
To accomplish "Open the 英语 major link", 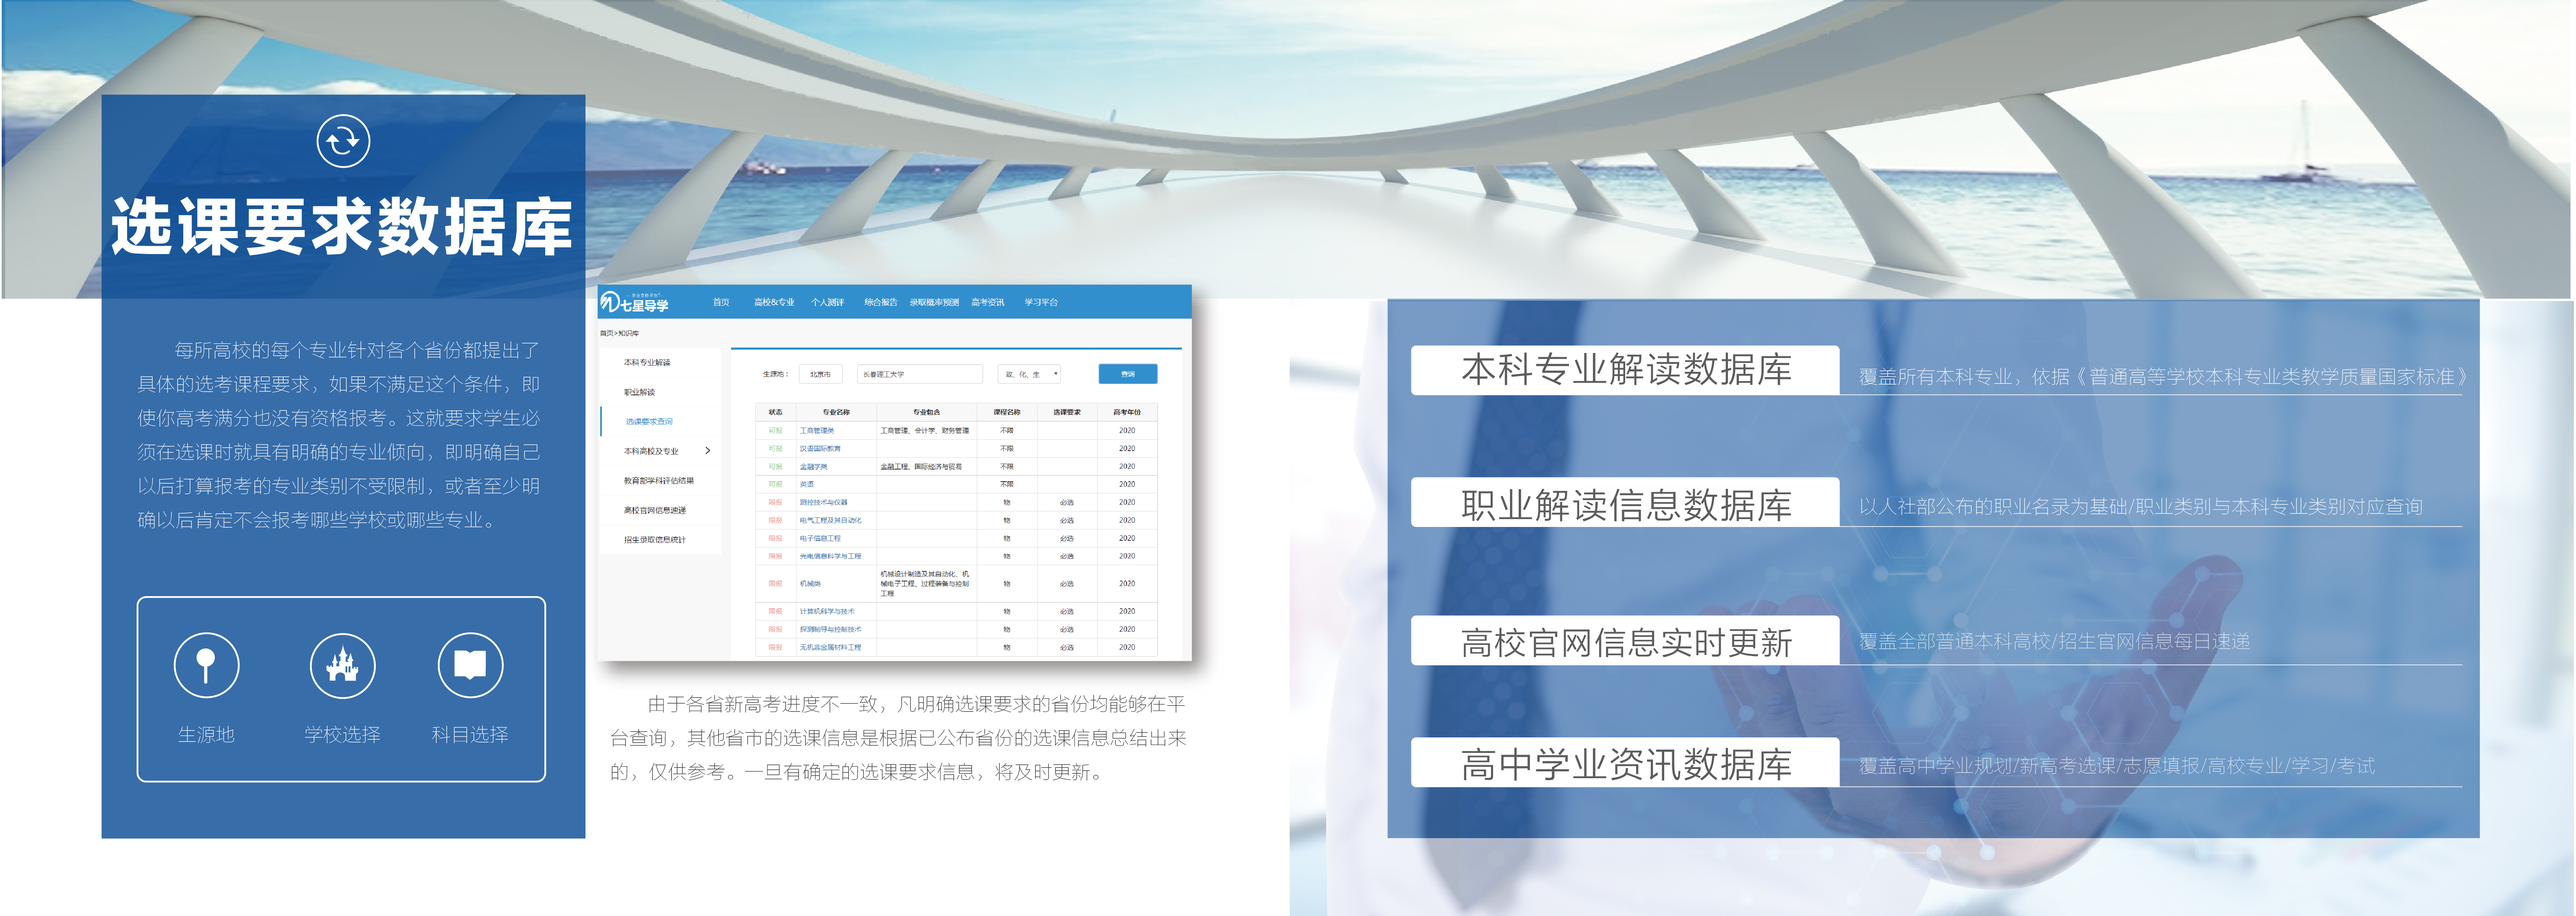I will tap(807, 484).
